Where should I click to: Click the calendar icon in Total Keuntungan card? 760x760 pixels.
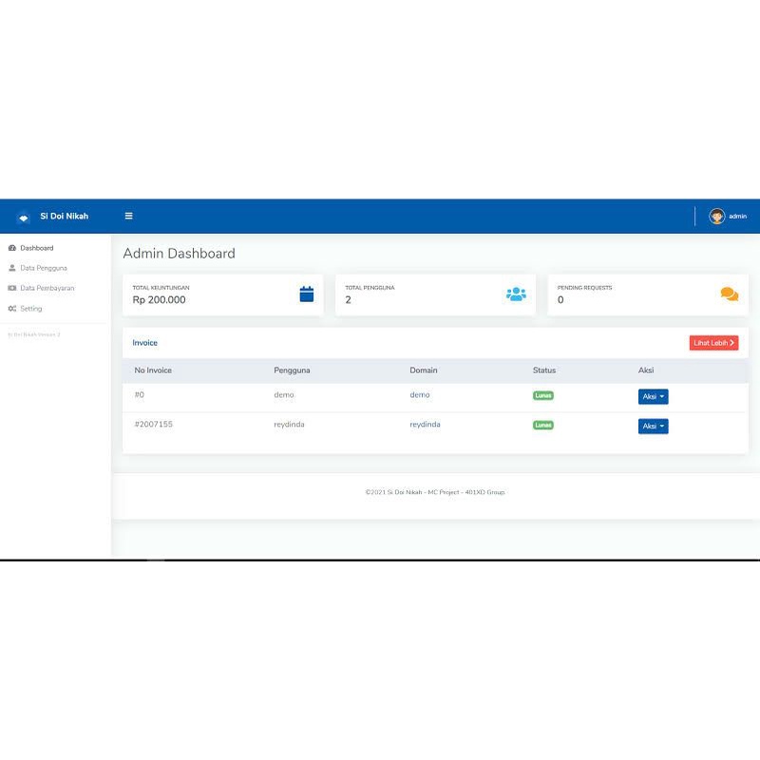click(306, 294)
